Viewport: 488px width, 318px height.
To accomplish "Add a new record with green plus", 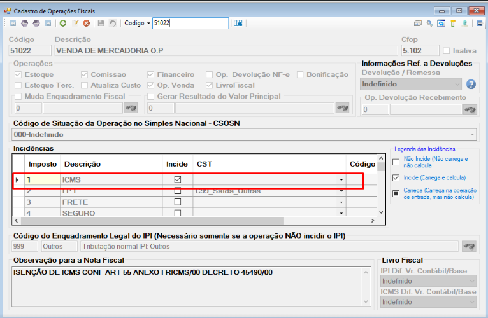I will (63, 24).
